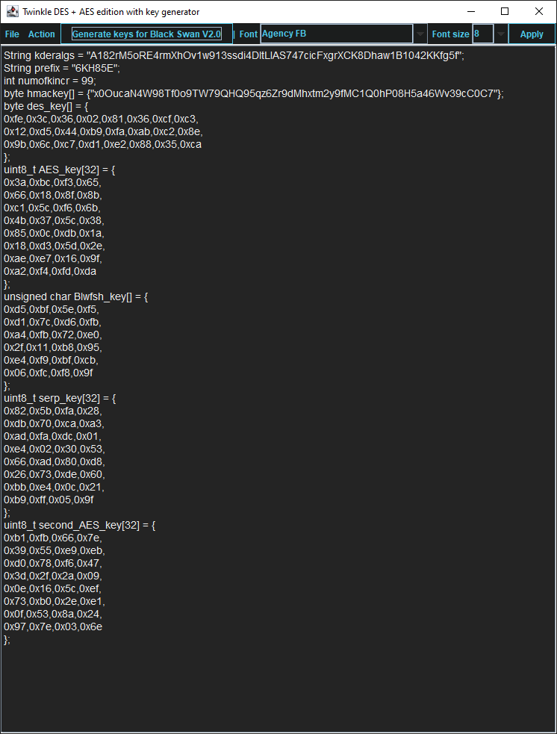This screenshot has height=734, width=557.
Task: Expand the Font family dropdown arrow
Action: coord(420,34)
